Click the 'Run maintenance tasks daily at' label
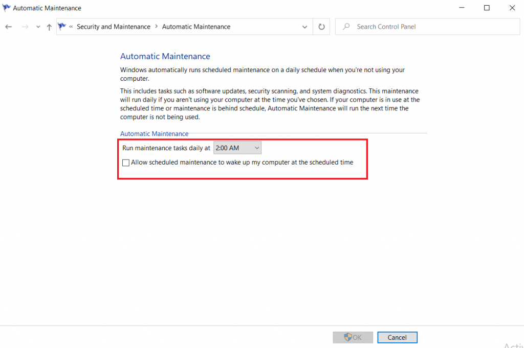This screenshot has height=348, width=524. coord(166,148)
